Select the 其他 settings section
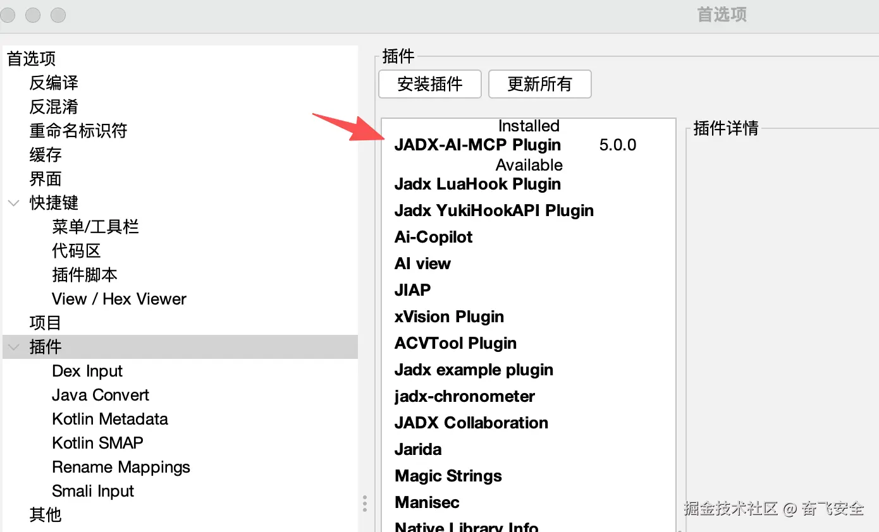 coord(46,515)
